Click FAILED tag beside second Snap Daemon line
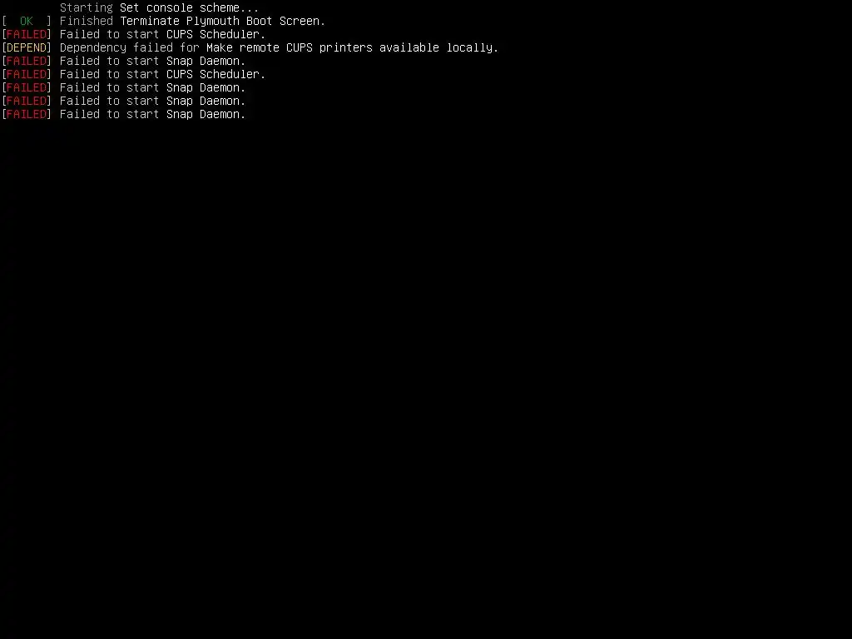This screenshot has height=639, width=852. tap(27, 87)
